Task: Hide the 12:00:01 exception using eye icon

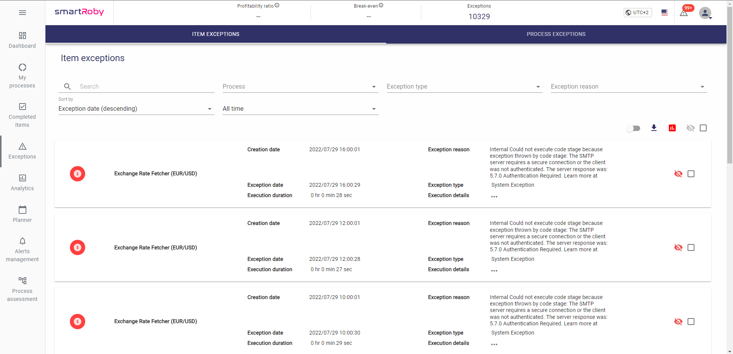Action: point(678,247)
